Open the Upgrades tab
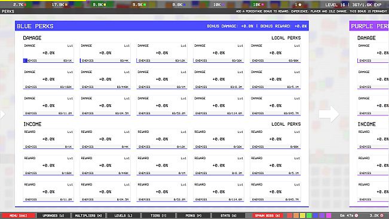This screenshot has height=219, width=389. coord(53,215)
